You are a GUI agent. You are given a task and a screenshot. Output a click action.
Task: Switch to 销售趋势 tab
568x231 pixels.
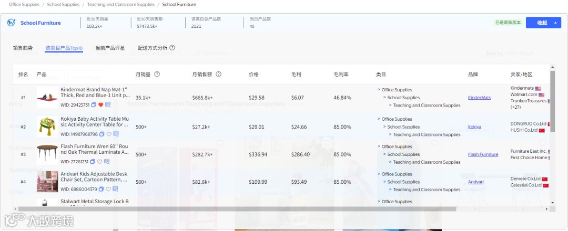[23, 48]
